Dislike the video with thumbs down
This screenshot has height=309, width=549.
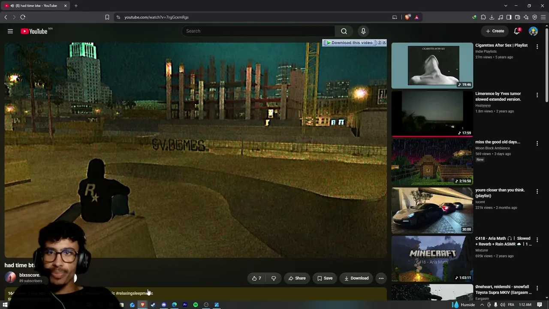pos(274,278)
